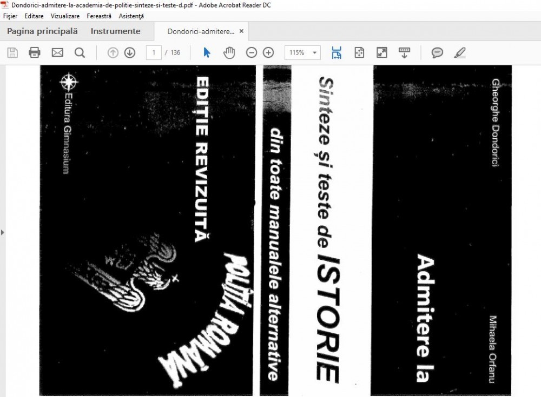Click the Adobe PDF icon in title bar

[5, 5]
